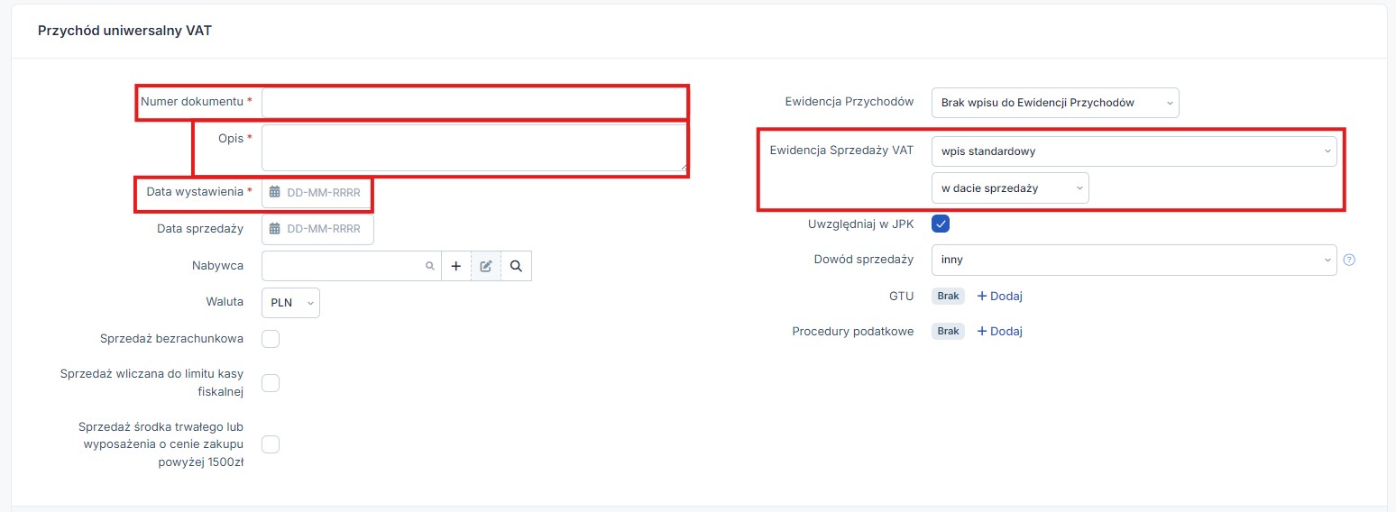Click the plus icon next to Nabywca
This screenshot has height=512, width=1396.
[455, 266]
